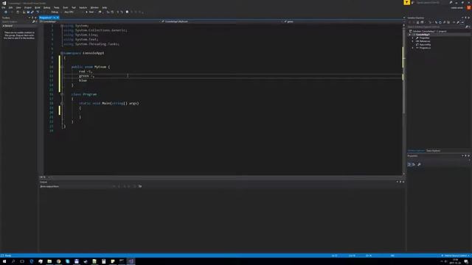The height and width of the screenshot is (265, 472).
Task: Click the notifications flag icon
Action: (x=406, y=2)
